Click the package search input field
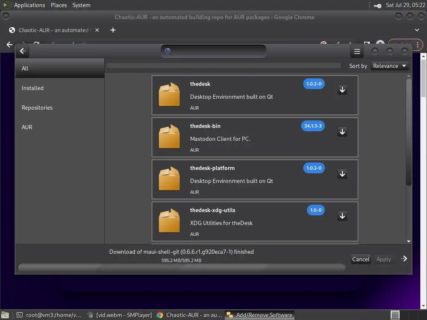The height and width of the screenshot is (320, 427). (x=213, y=51)
